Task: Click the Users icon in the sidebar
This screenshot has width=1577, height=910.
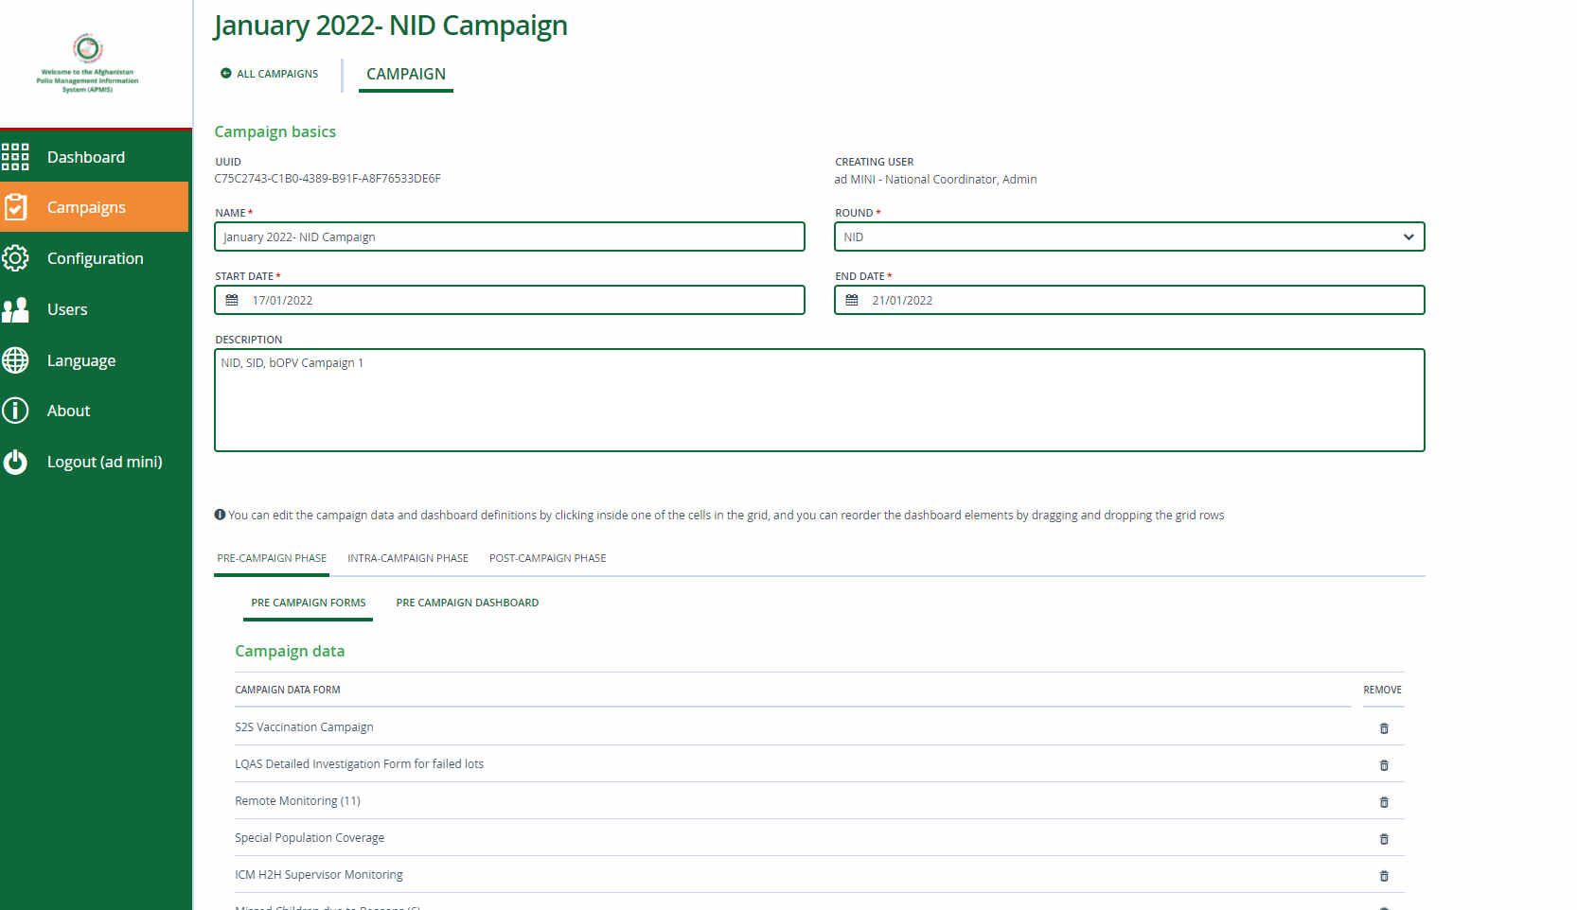Action: click(16, 308)
